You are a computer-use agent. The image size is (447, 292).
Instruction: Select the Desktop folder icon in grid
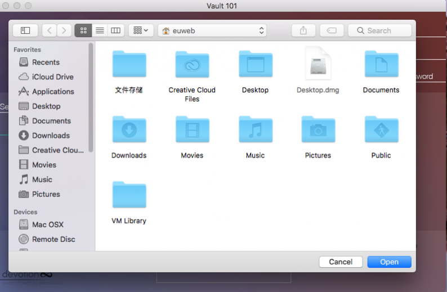(x=256, y=64)
